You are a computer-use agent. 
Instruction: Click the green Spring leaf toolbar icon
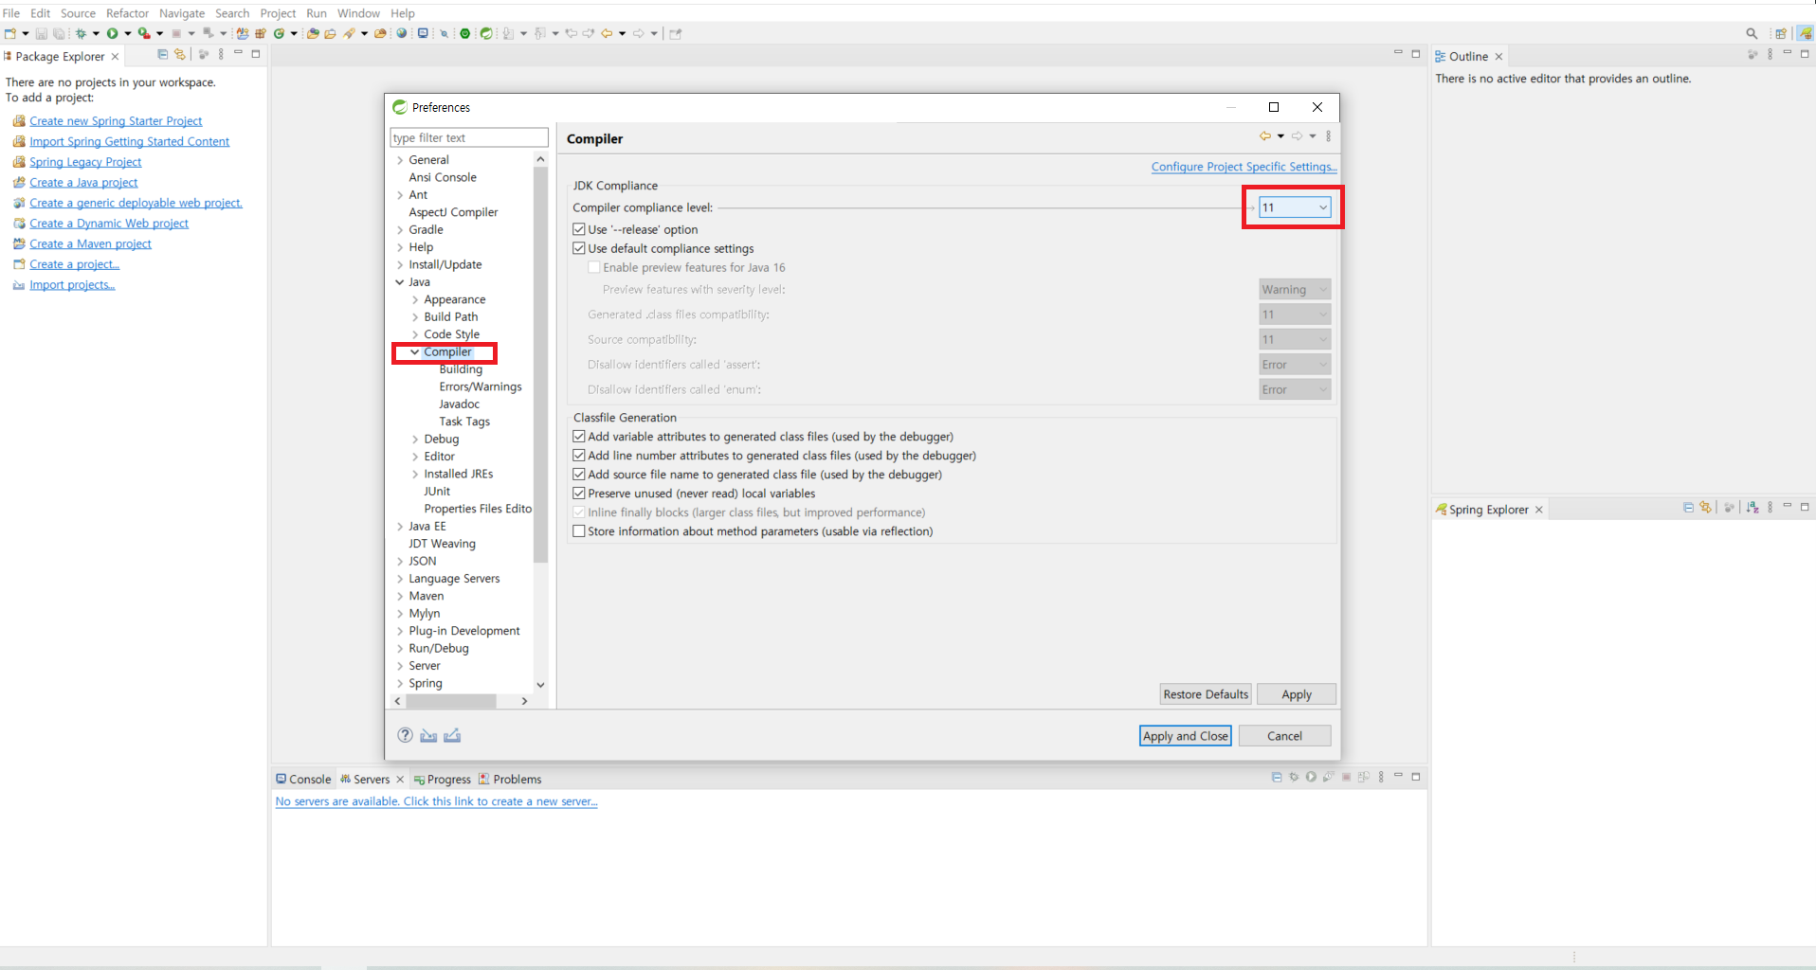click(486, 33)
